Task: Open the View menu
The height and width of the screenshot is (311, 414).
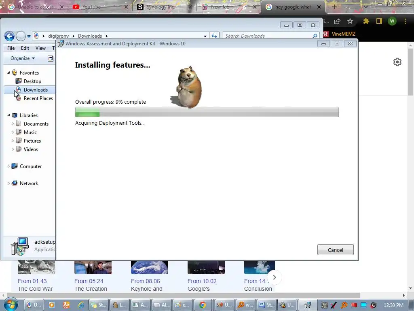Action: (40, 48)
